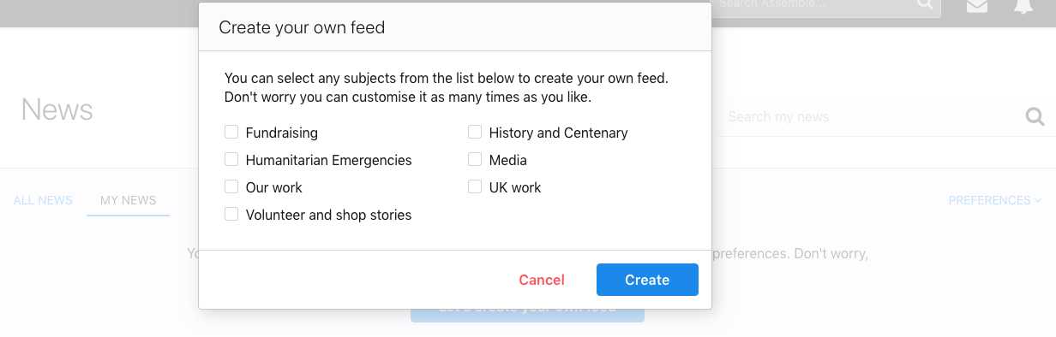The width and height of the screenshot is (1056, 337).
Task: Click the Media label text
Action: [508, 160]
